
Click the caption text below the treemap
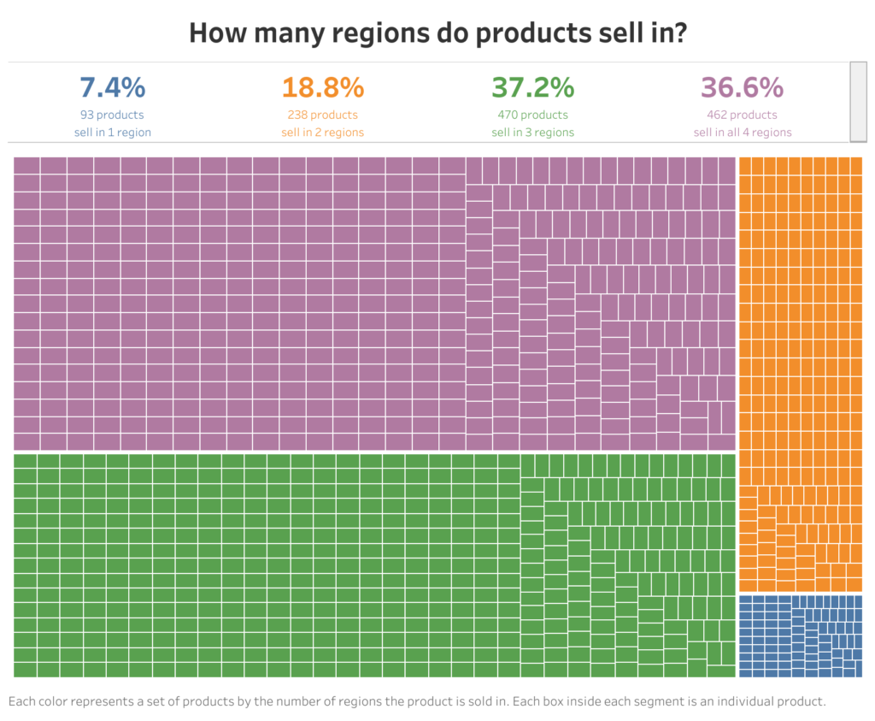click(417, 701)
